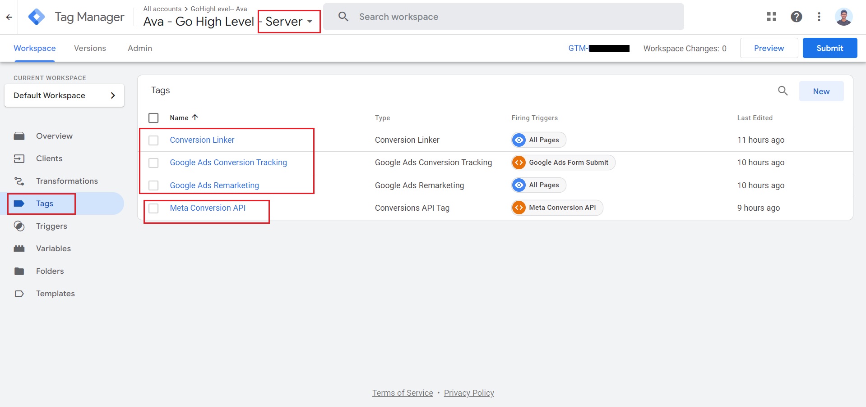Check the Google Ads Conversion Tracking checkbox

click(x=153, y=163)
